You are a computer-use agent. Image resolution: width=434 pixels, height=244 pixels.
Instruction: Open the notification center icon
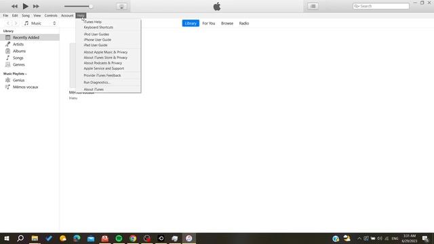(425, 238)
